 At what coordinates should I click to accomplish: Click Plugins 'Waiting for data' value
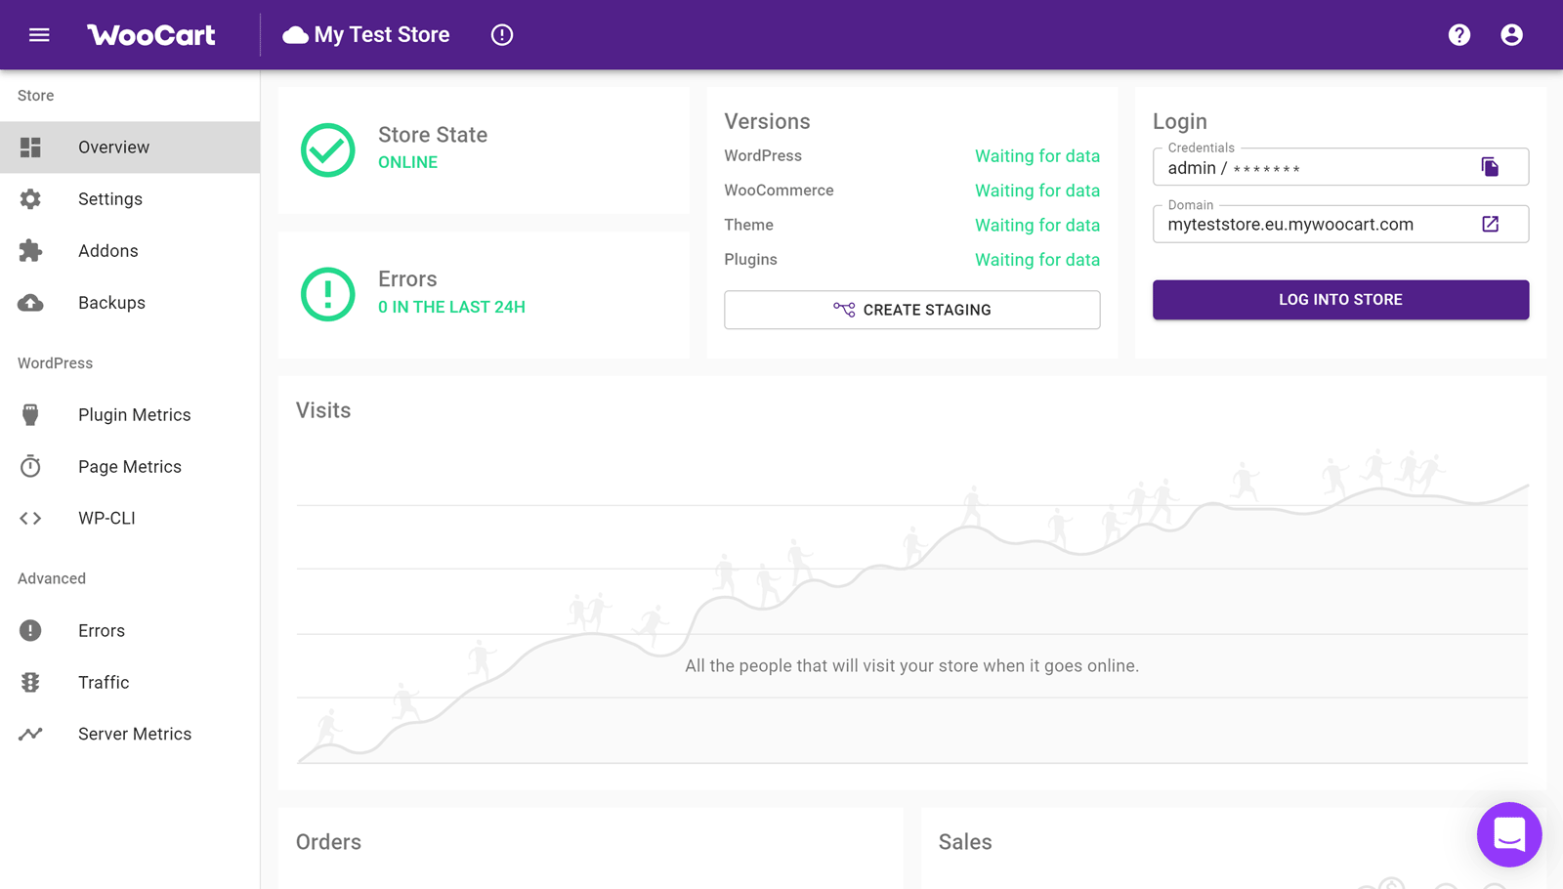(1037, 260)
